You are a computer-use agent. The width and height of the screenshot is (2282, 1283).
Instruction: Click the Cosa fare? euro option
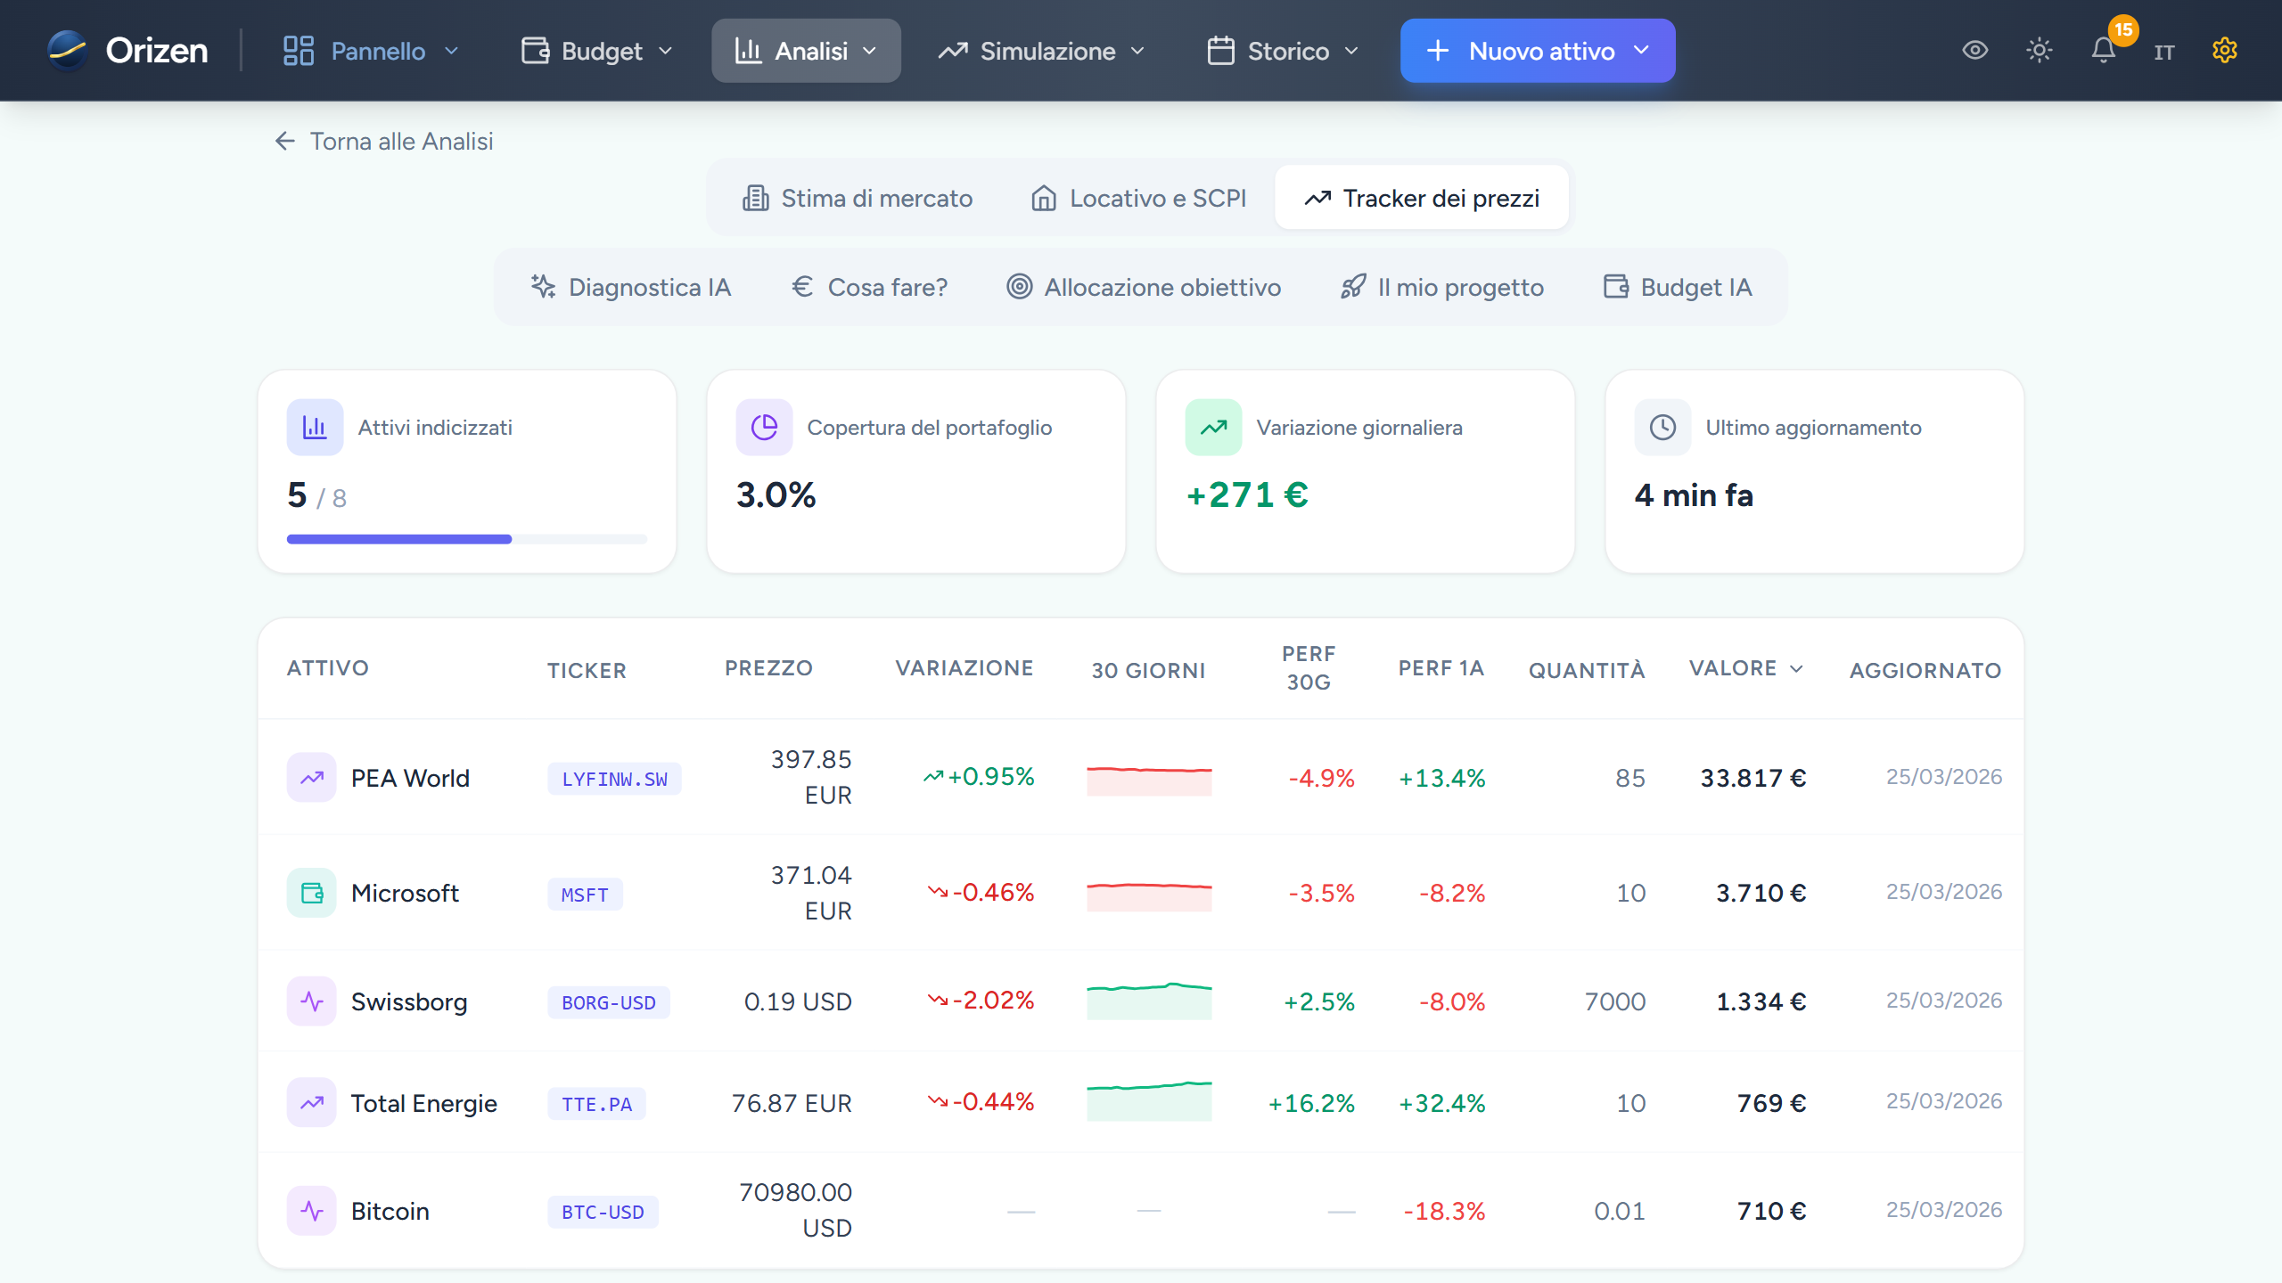(x=869, y=287)
